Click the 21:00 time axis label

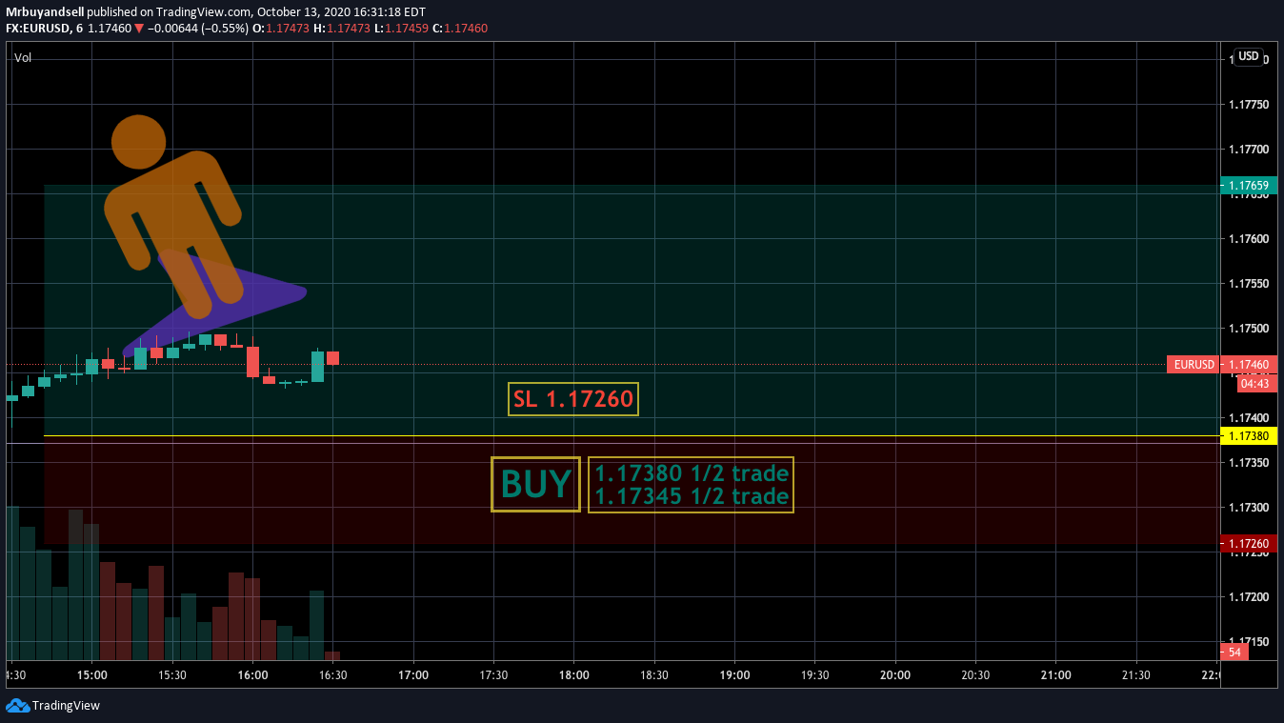pos(1055,675)
